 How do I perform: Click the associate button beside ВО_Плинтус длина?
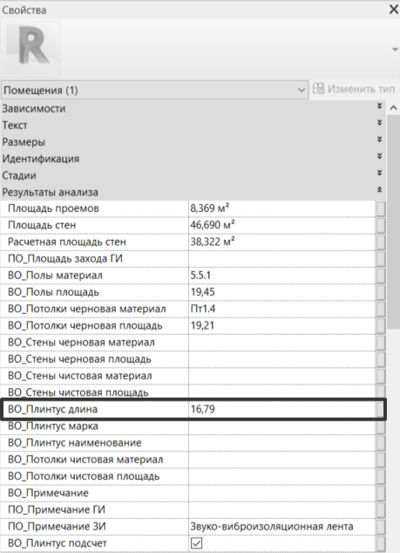coord(381,409)
